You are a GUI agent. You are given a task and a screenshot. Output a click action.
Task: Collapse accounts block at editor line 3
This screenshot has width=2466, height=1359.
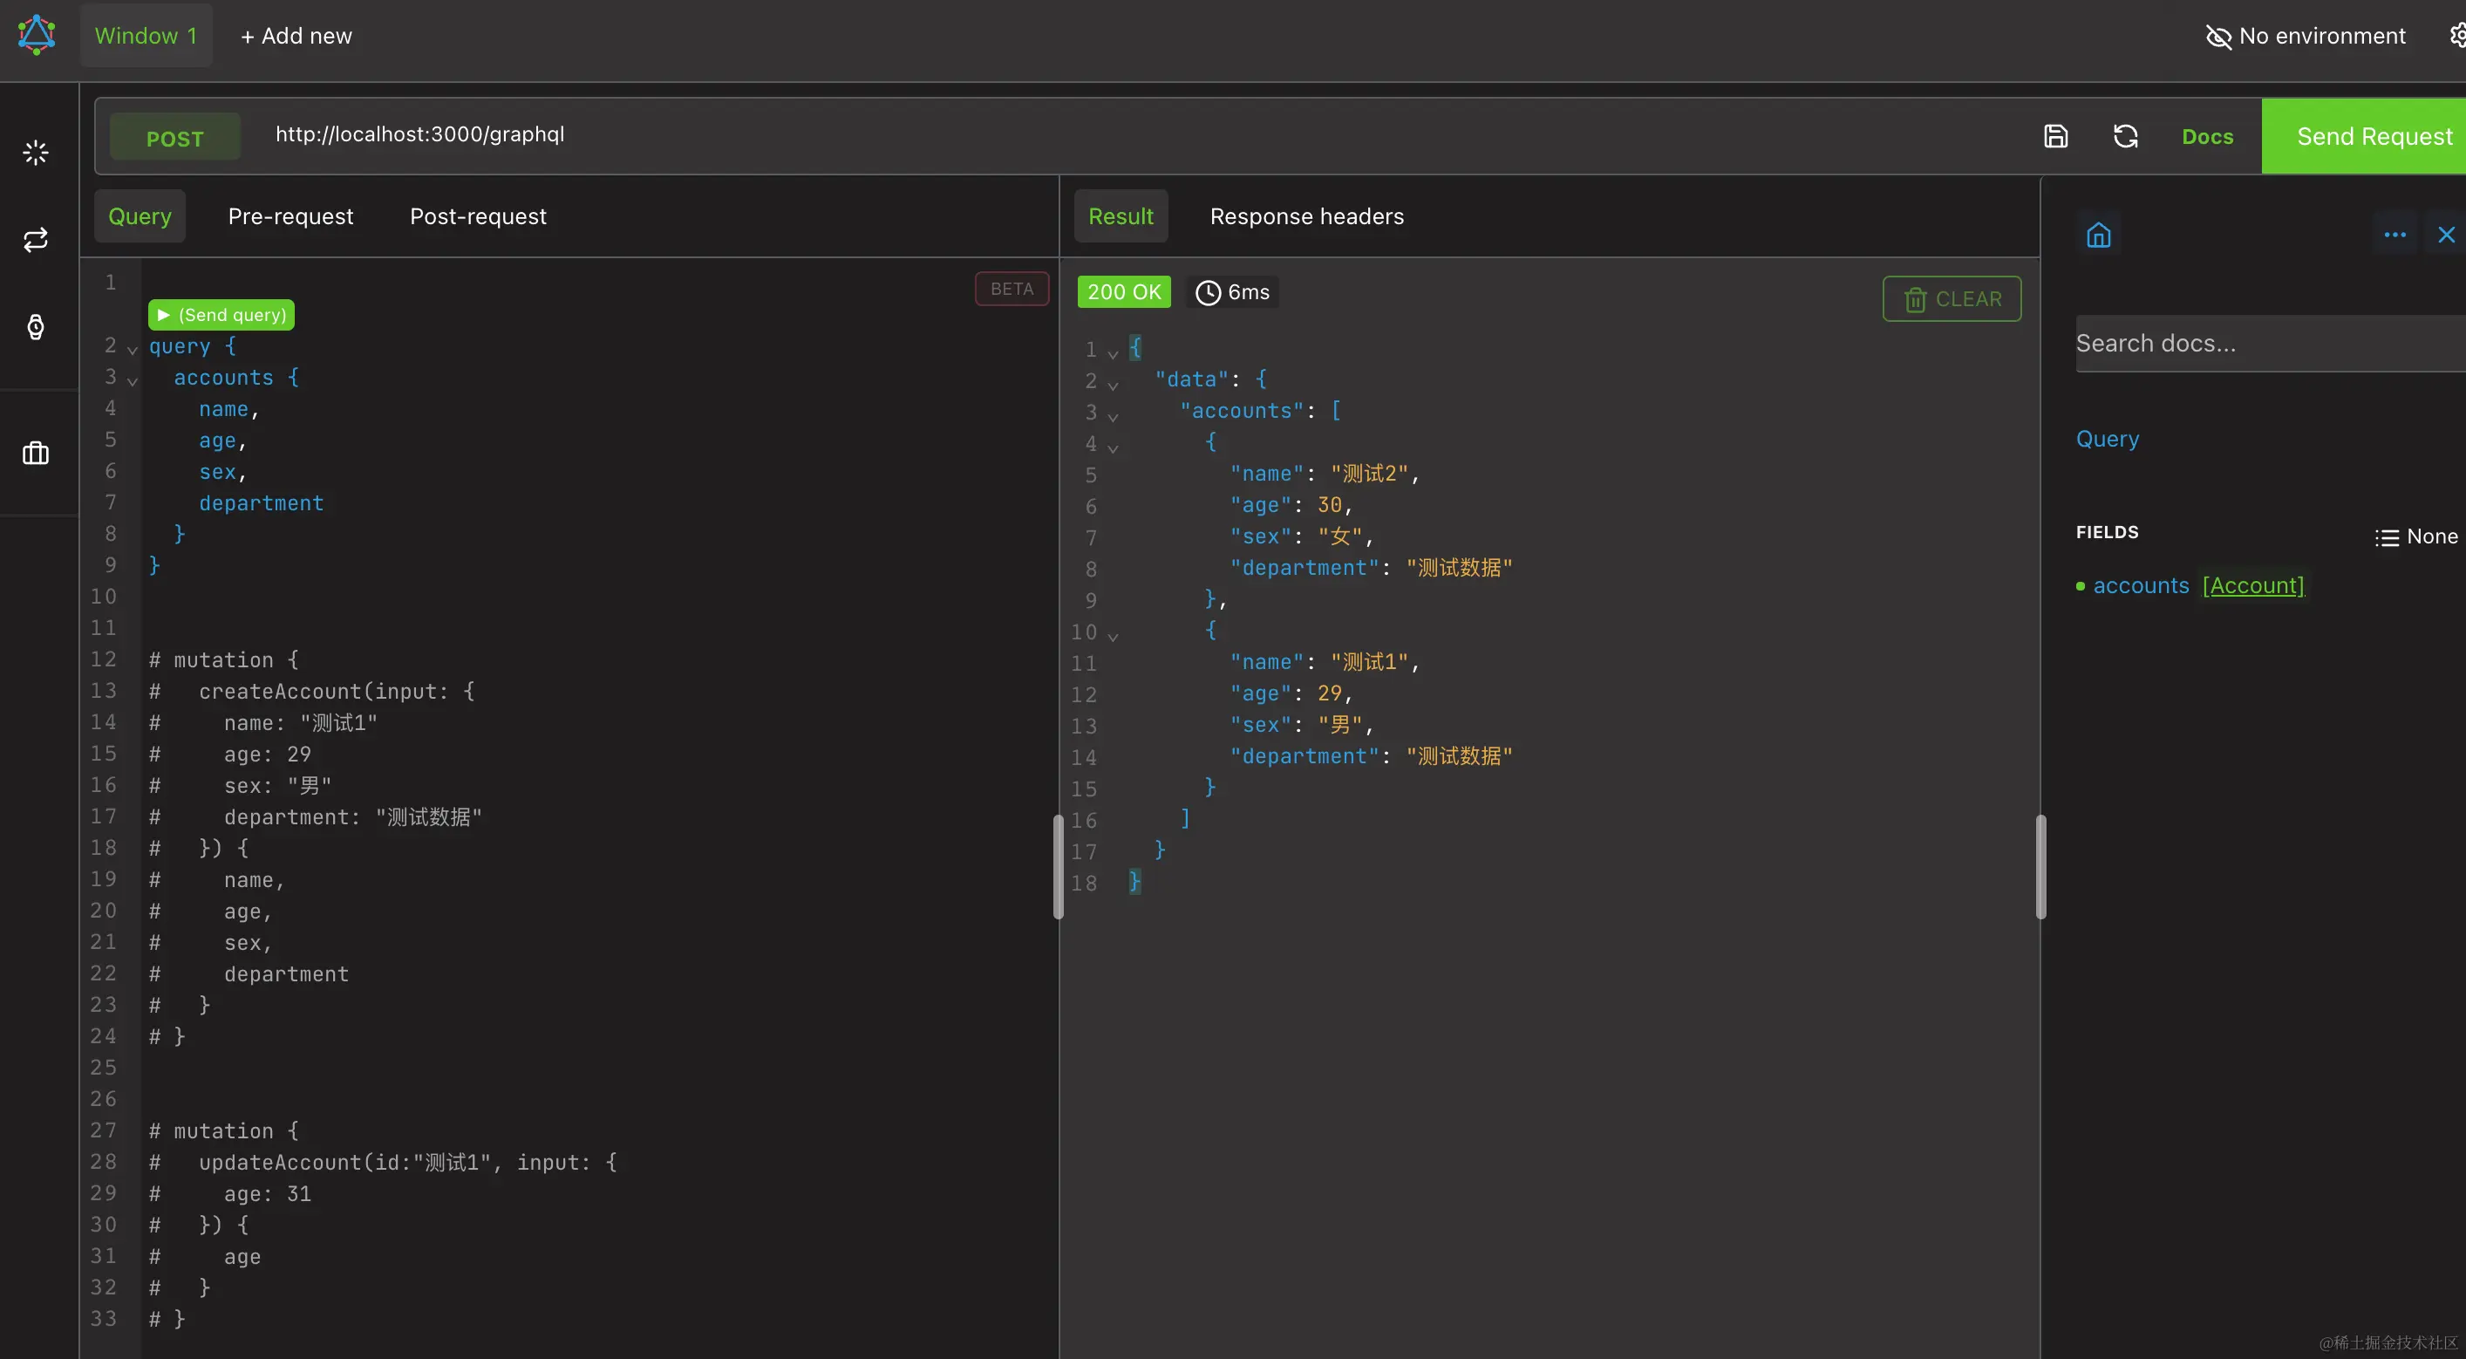pyautogui.click(x=133, y=381)
